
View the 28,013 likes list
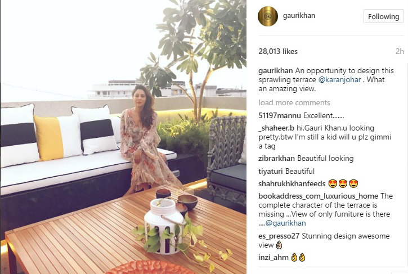278,51
